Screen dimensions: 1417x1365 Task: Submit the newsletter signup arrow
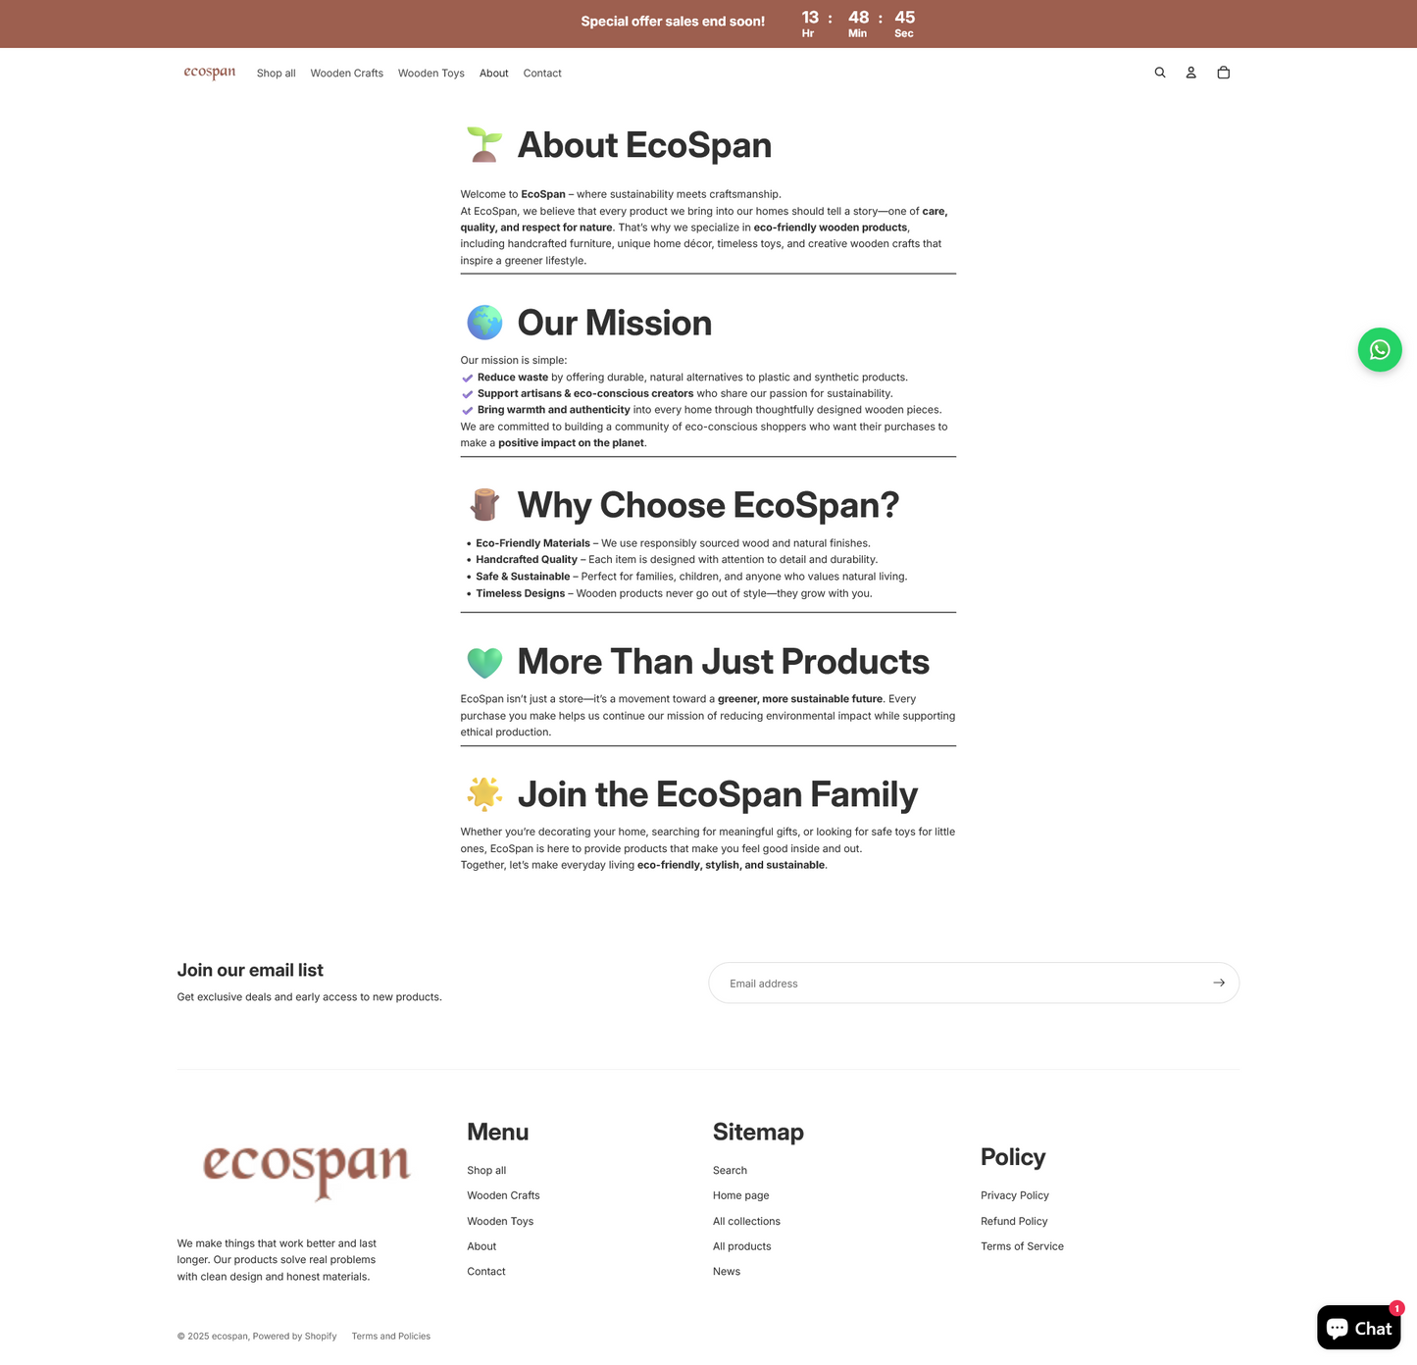pyautogui.click(x=1219, y=982)
